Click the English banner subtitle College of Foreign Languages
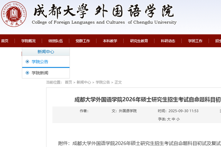 tap(104, 22)
